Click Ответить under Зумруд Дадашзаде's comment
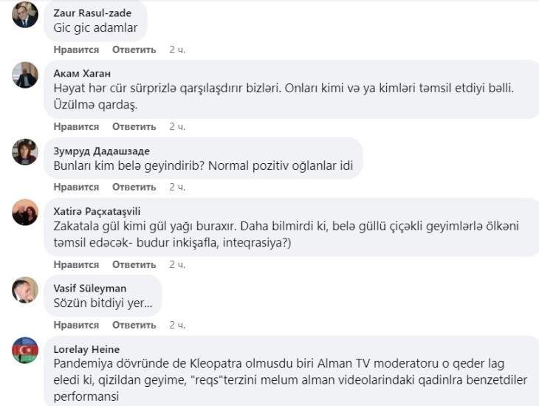Screen dimensions: 539x406 point(134,187)
